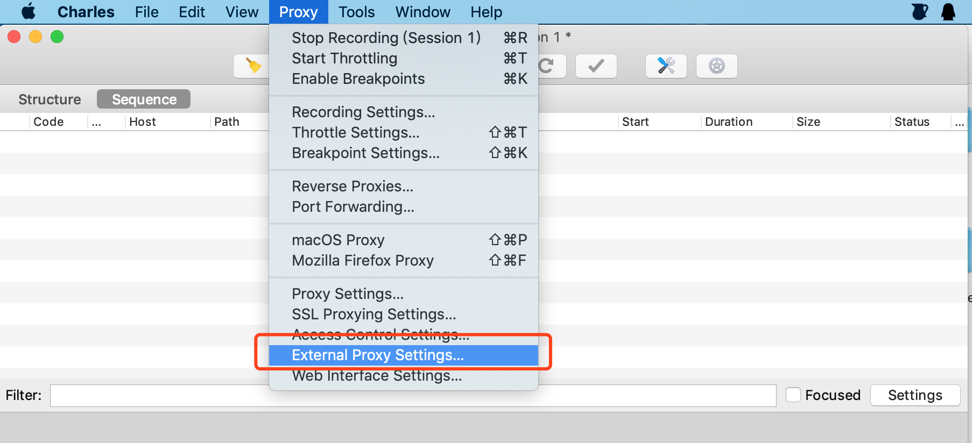Select External Proxy Settings menu item
Viewport: 972px width, 443px height.
pyautogui.click(x=377, y=355)
